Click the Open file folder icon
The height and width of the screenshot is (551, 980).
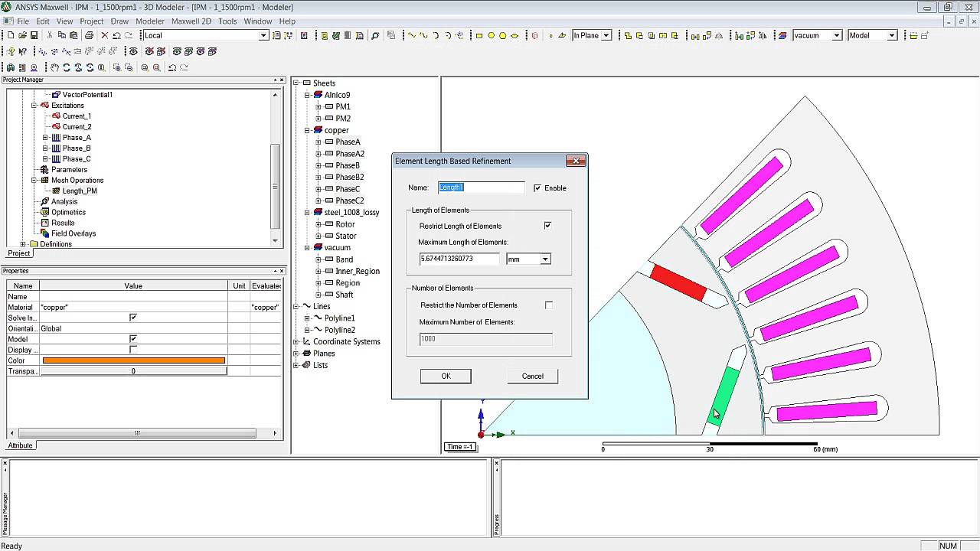click(x=22, y=35)
